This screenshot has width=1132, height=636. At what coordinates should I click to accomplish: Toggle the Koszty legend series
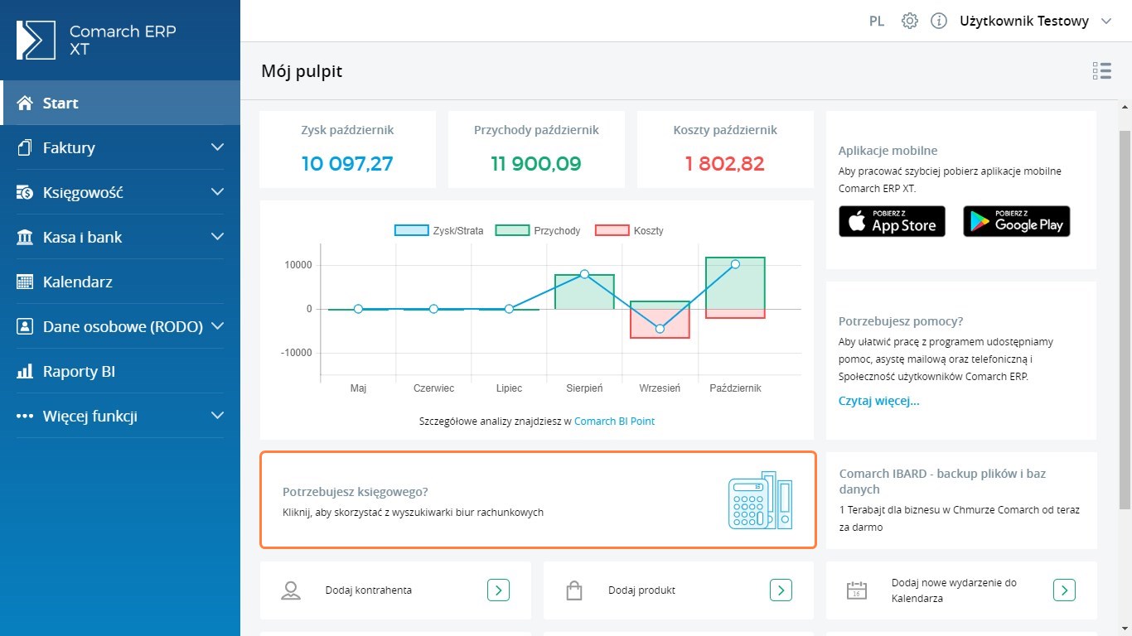[629, 230]
